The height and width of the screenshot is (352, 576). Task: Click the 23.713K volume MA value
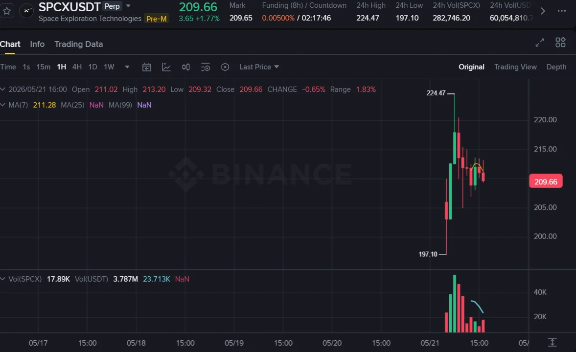click(x=157, y=279)
